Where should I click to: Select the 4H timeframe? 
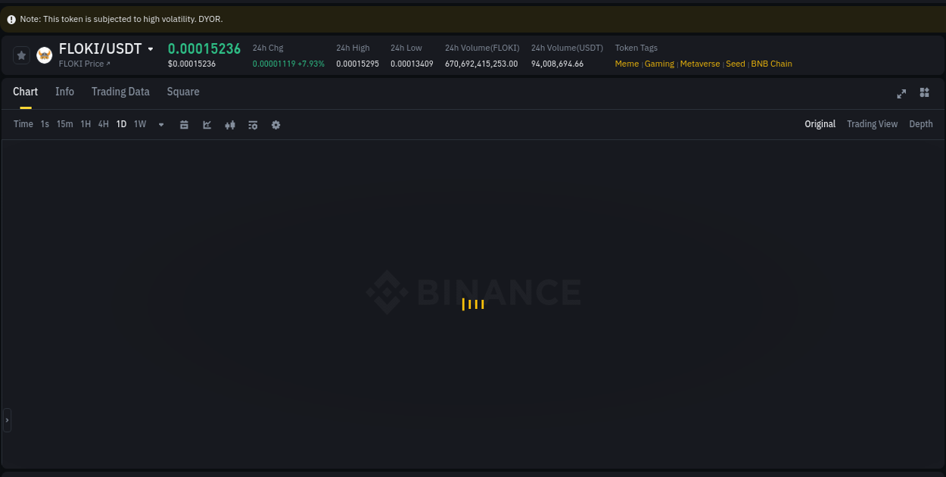pos(103,124)
